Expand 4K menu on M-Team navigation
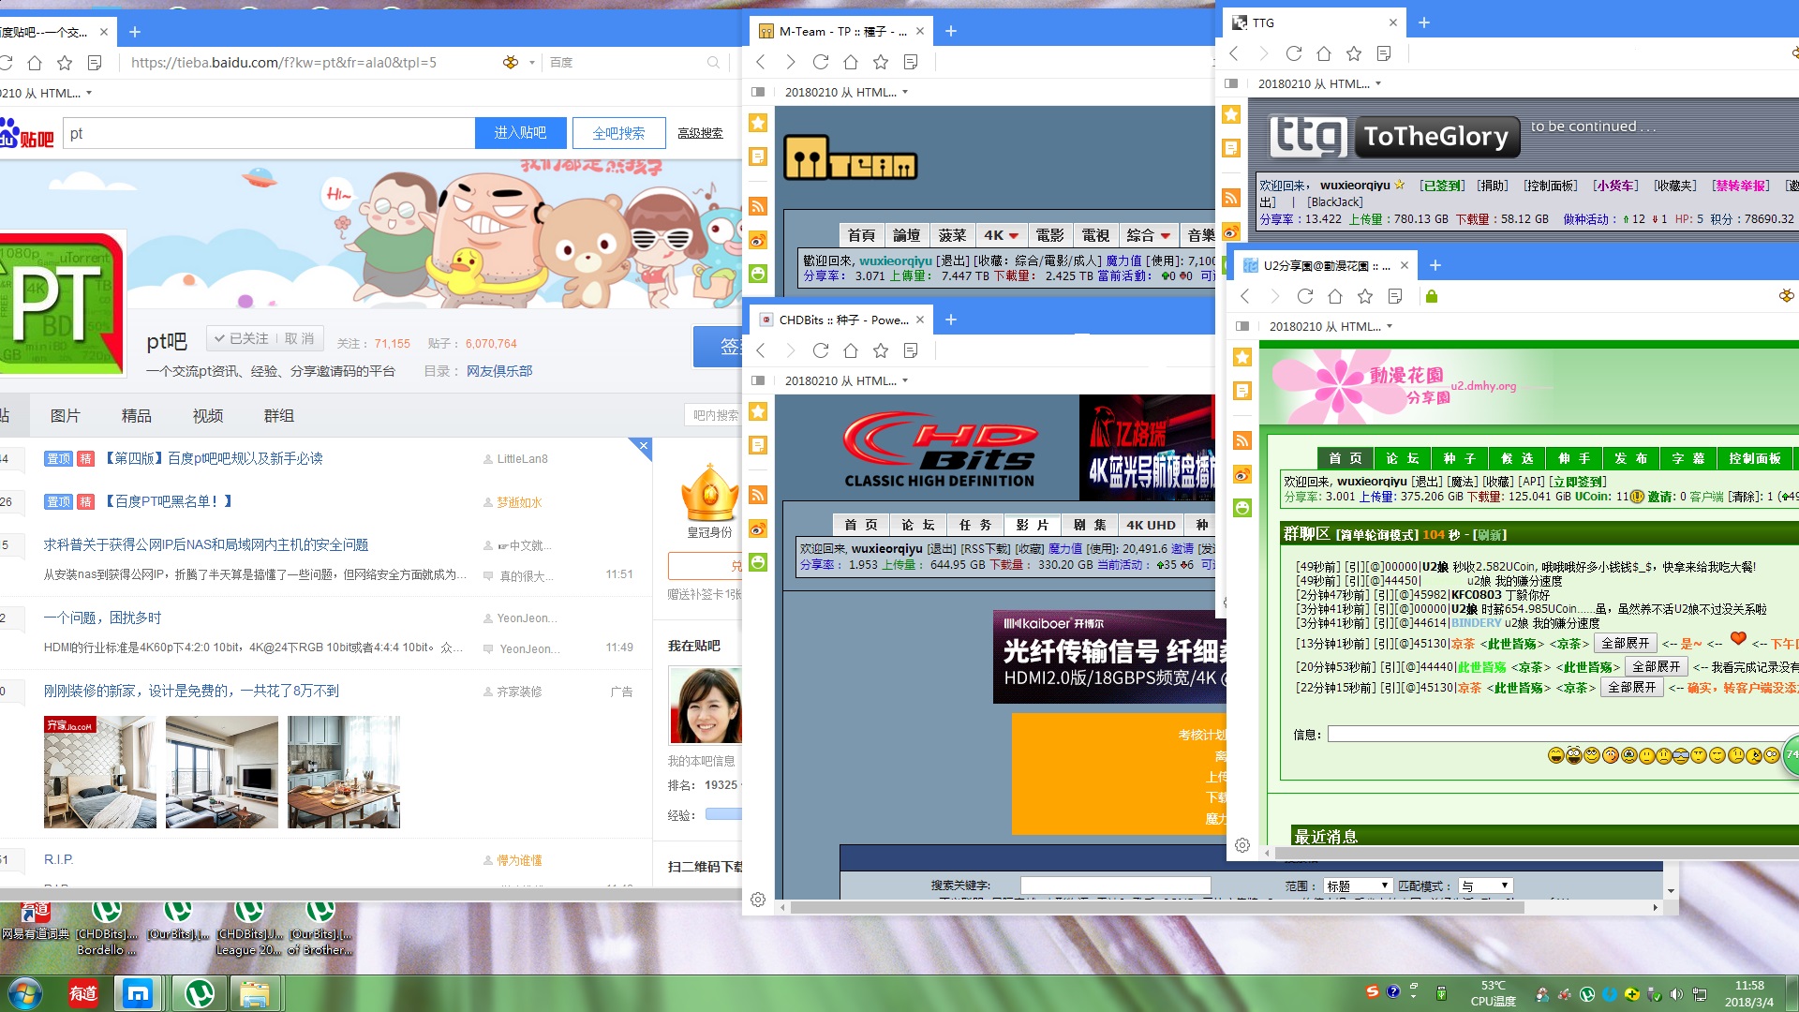This screenshot has width=1799, height=1012. pos(1001,235)
